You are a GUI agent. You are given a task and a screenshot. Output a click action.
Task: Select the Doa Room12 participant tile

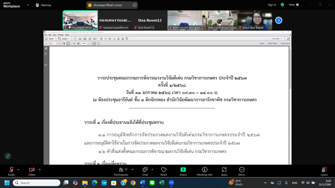pyautogui.click(x=150, y=20)
